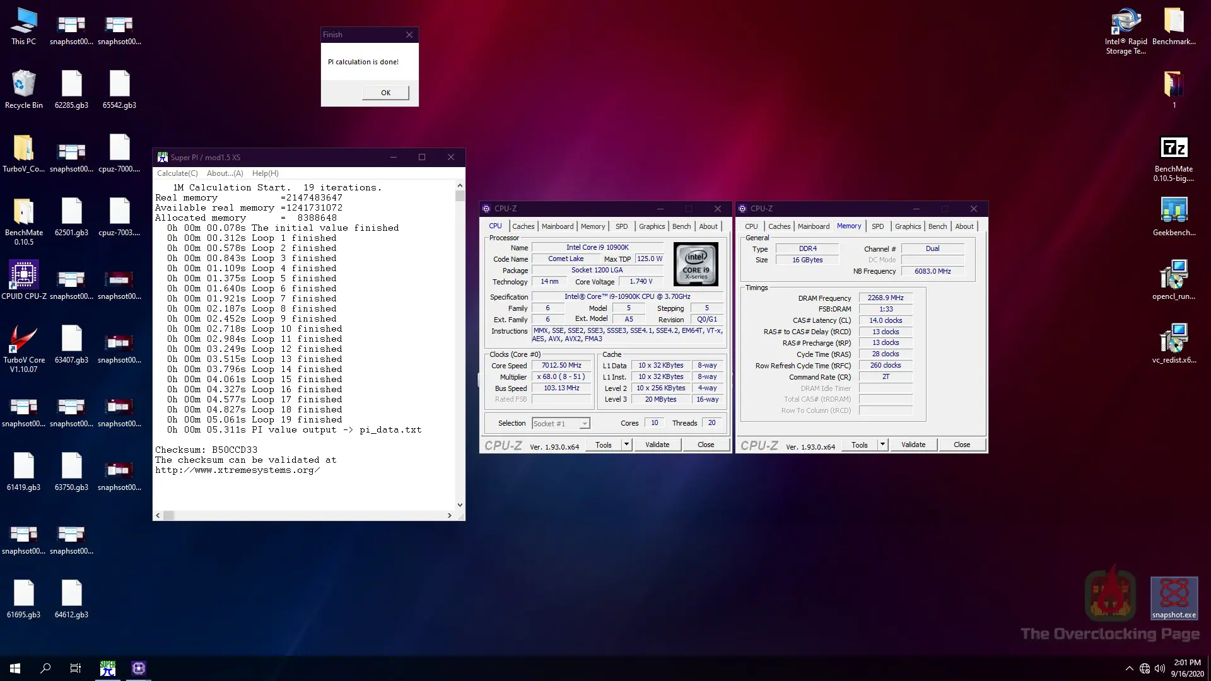Open the Recycle Bin icon

point(23,90)
